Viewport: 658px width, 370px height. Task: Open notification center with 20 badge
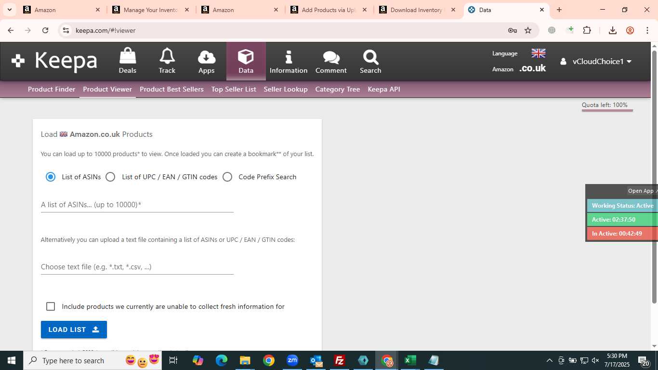644,360
